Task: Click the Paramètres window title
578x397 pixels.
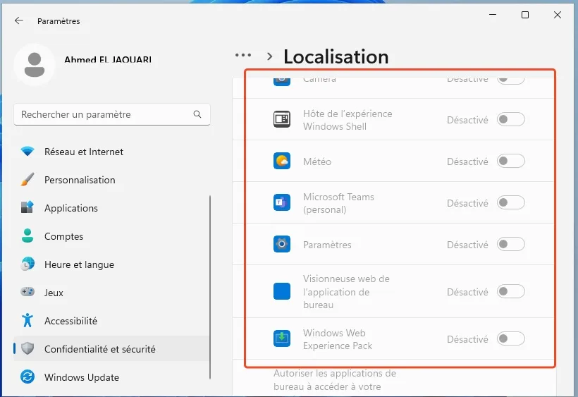Action: 59,21
